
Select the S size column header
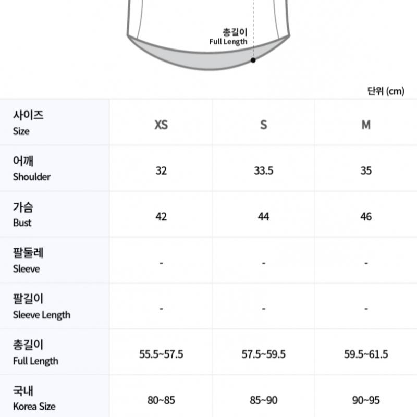coord(264,125)
